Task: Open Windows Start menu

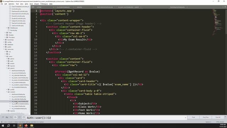Action: [x=3, y=126]
